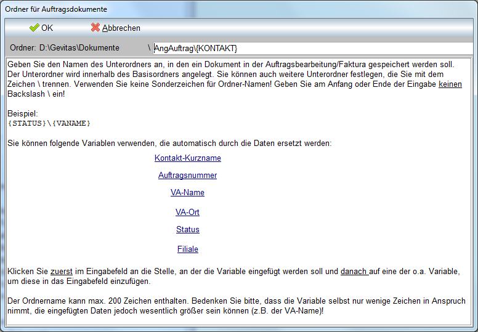Click the example {STATUS}\{VANAME} text
Screen dimensions: 478x332
pos(49,123)
